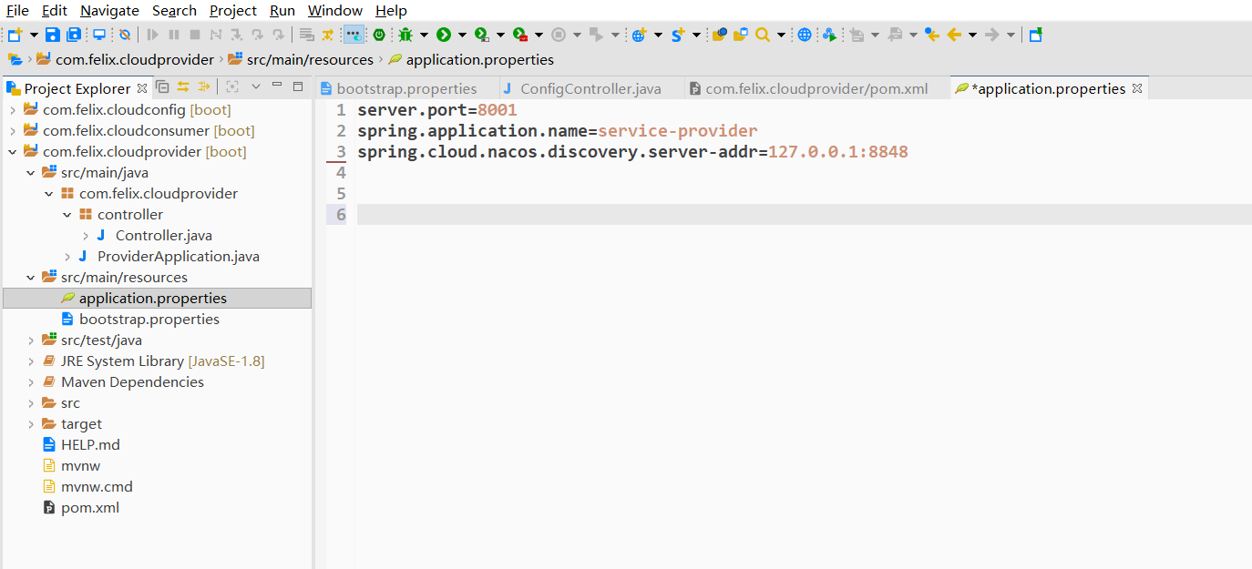Image resolution: width=1252 pixels, height=569 pixels.
Task: Click the New file toolbar icon
Action: tap(15, 35)
